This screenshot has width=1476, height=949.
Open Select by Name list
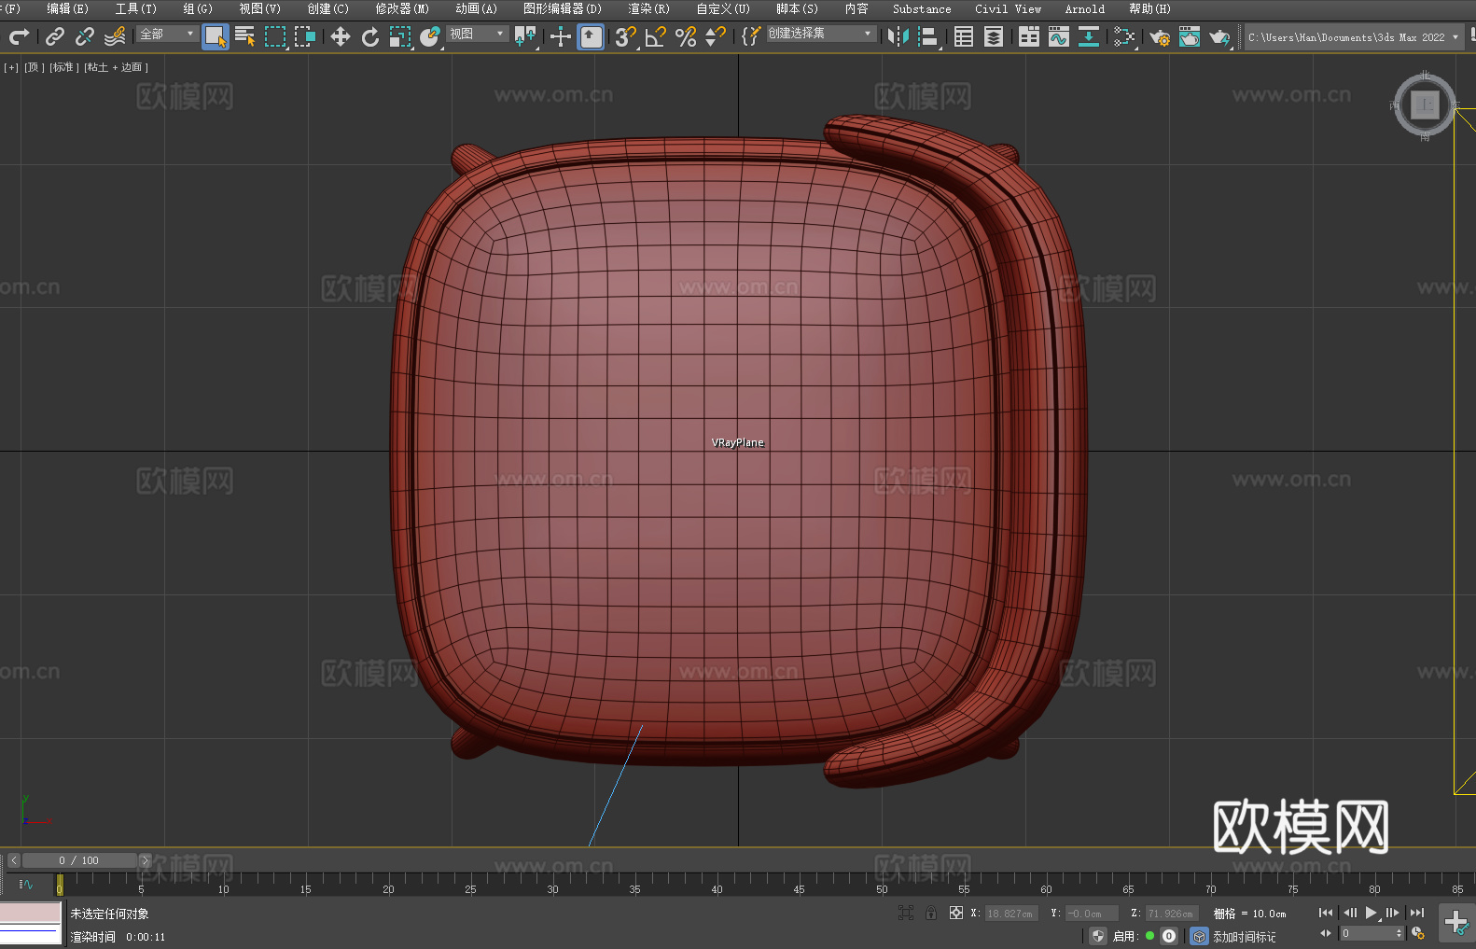(x=245, y=36)
